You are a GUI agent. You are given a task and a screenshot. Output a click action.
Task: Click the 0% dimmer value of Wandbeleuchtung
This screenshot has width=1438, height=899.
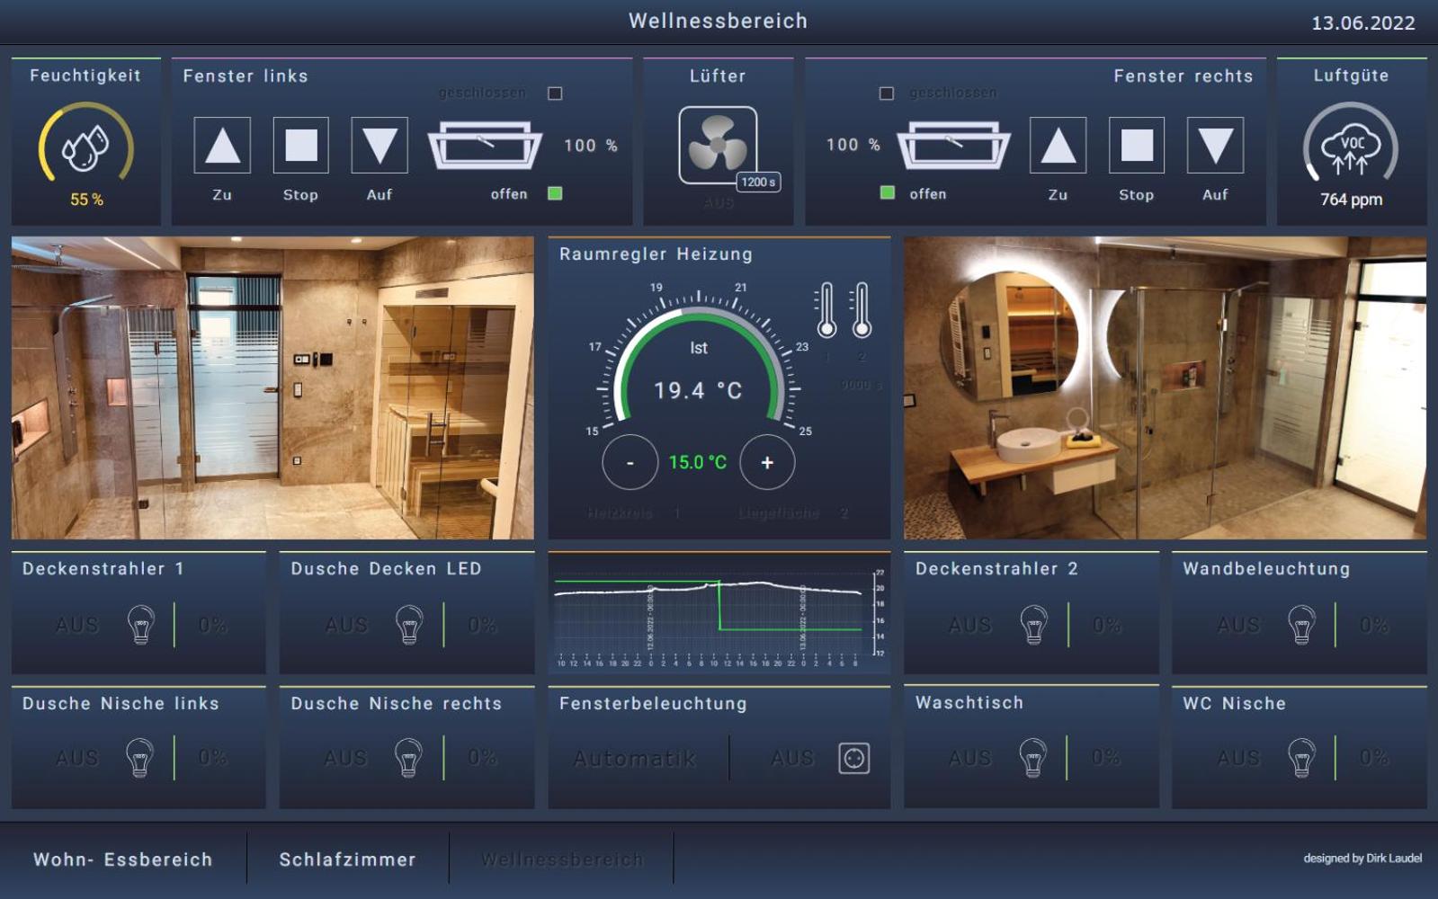tap(1374, 625)
